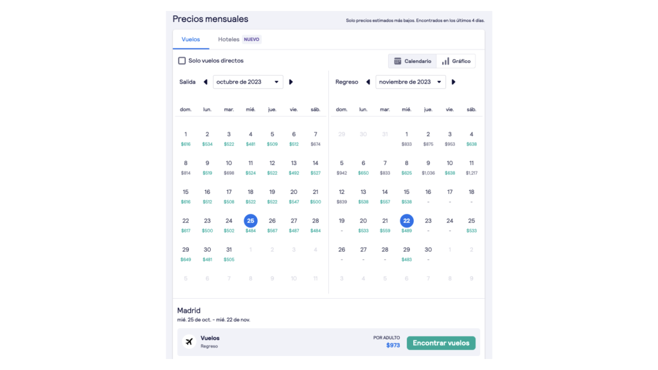658x370 pixels.
Task: Select November 6 return at $650
Action: click(x=364, y=168)
